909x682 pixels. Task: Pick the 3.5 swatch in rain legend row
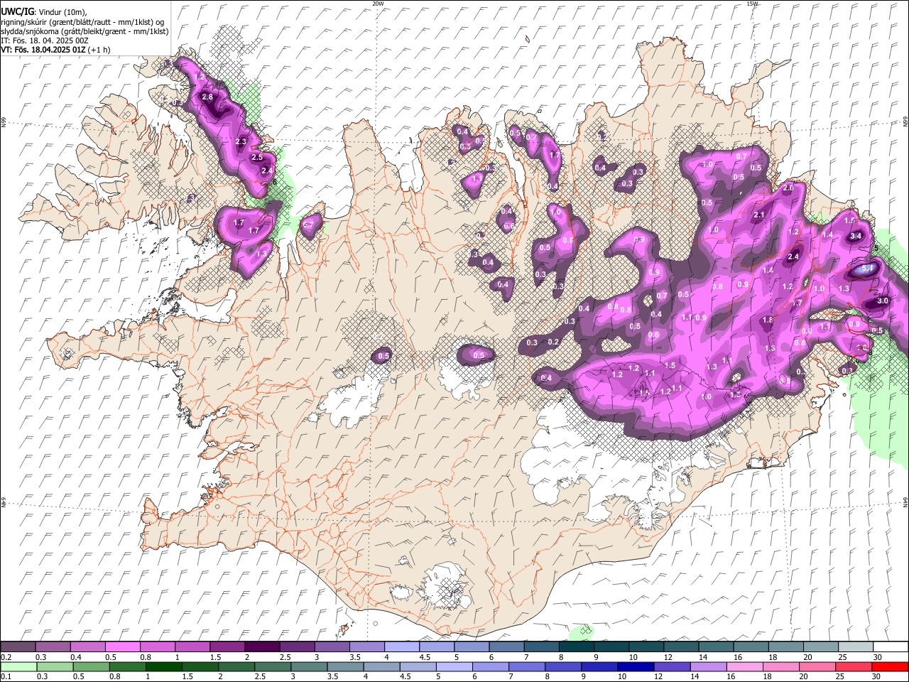[x=344, y=666]
